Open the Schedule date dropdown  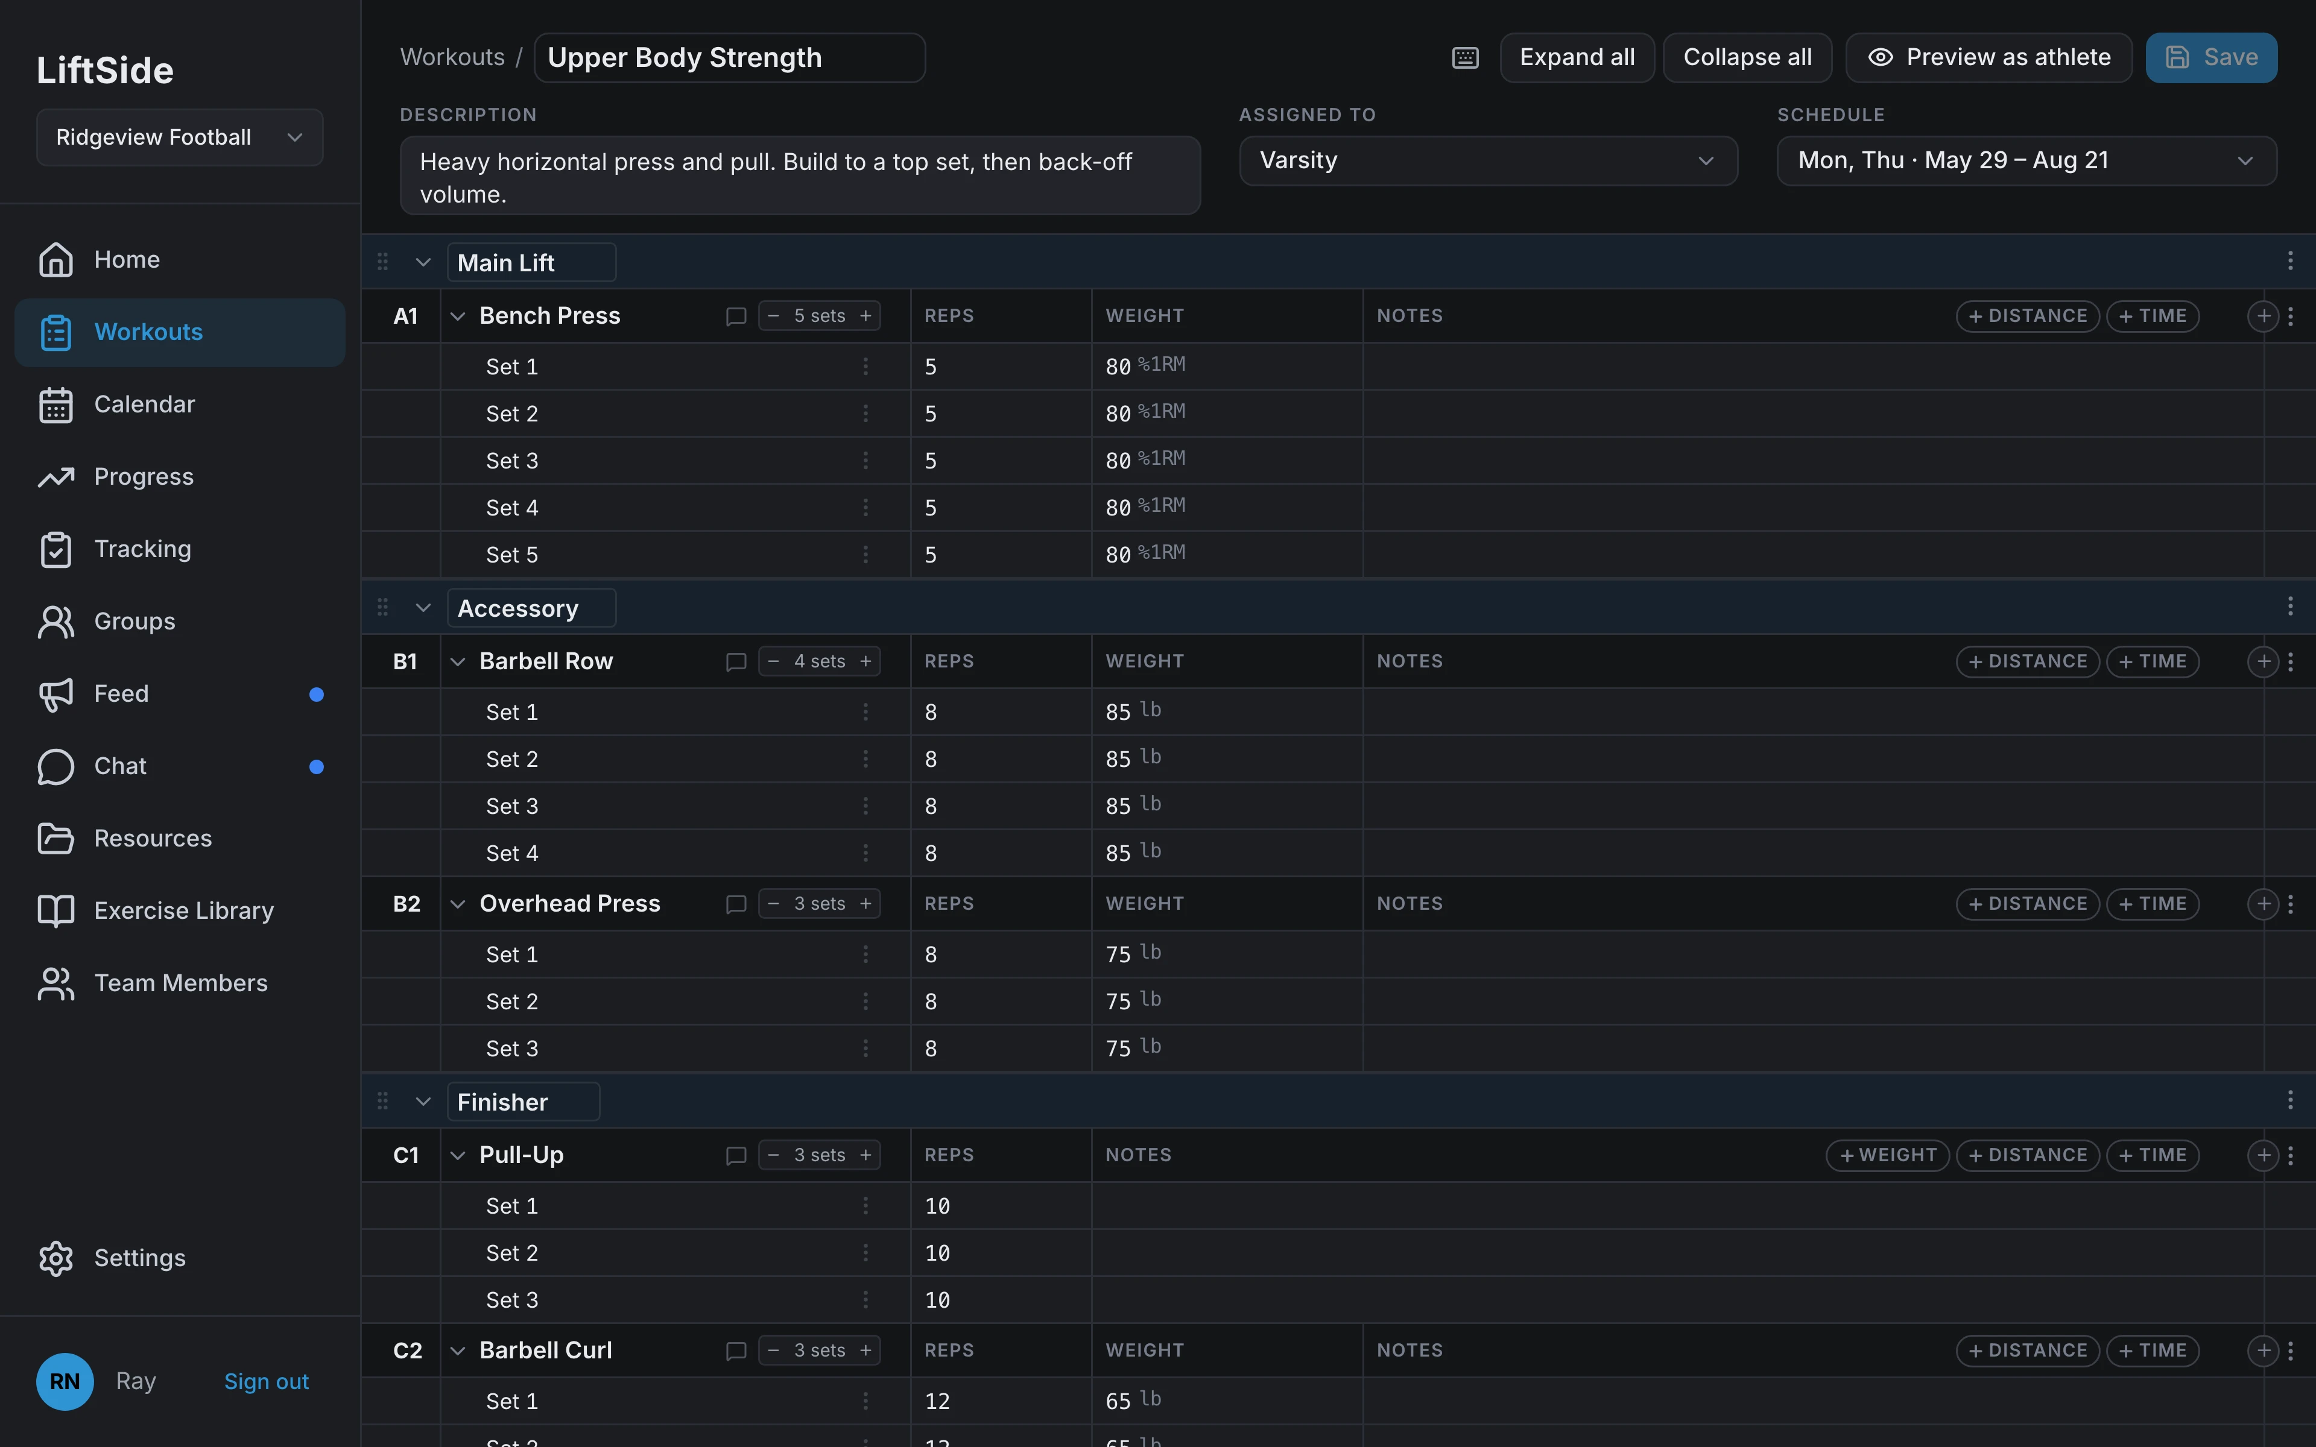(2026, 161)
